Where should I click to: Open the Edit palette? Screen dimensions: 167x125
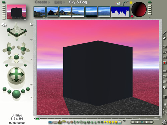click(x=58, y=2)
